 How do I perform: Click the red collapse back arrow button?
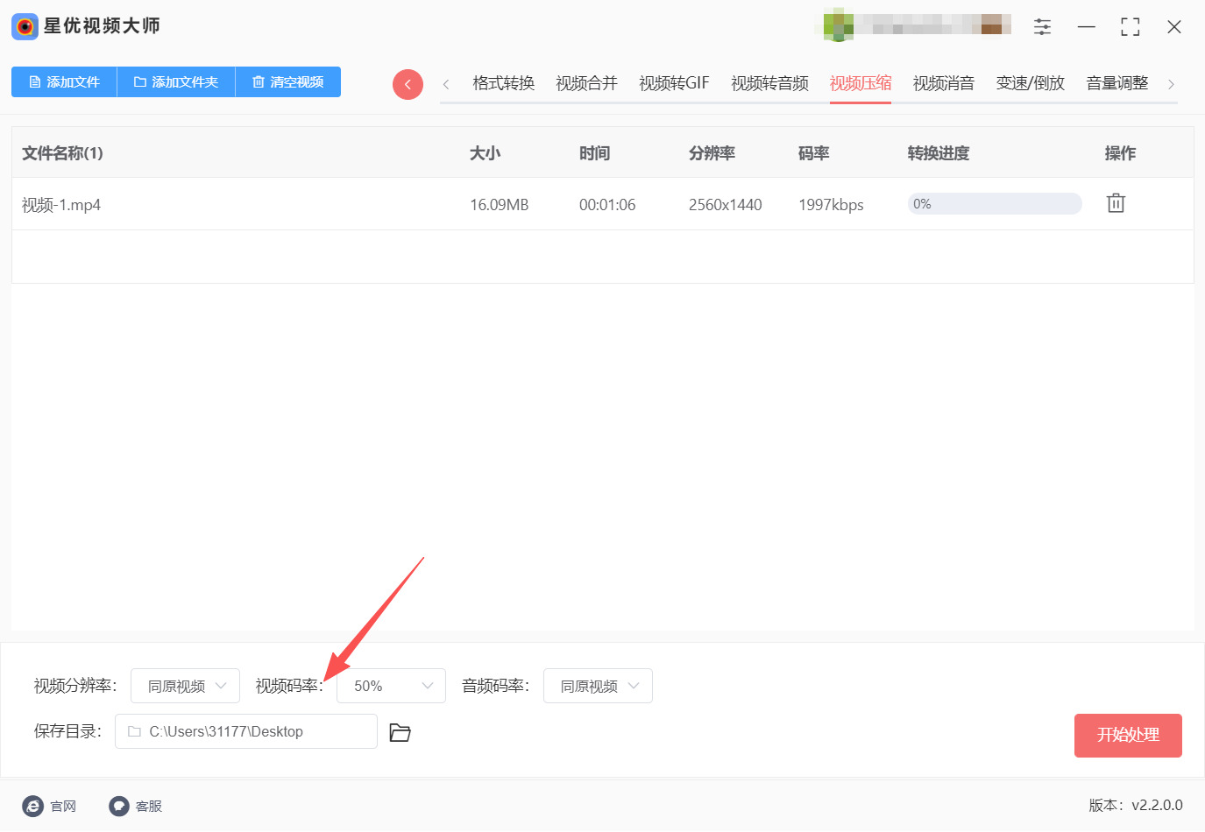[408, 84]
